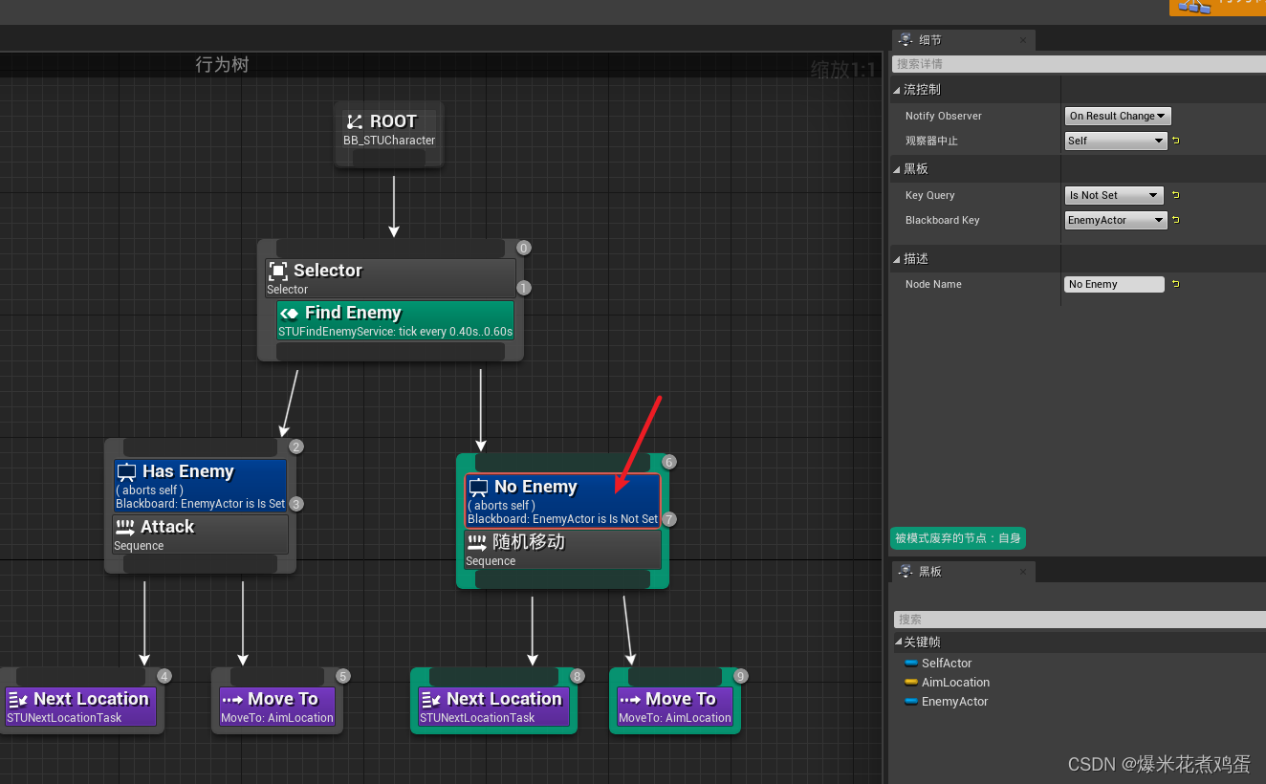This screenshot has height=784, width=1266.
Task: Reset the 观察器中止 value with yellow arrow
Action: pos(1175,140)
